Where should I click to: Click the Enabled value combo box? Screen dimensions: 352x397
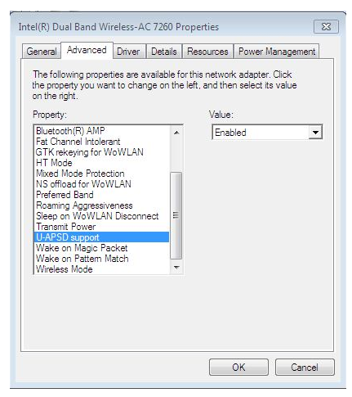pyautogui.click(x=267, y=133)
